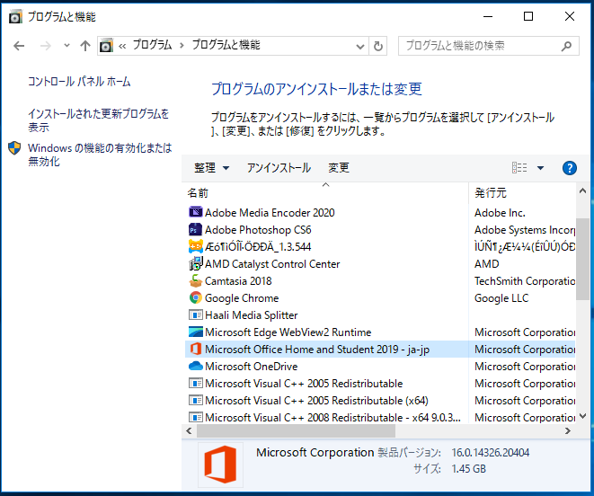Viewport: 594px width, 496px height.
Task: Select Microsoft Edge WebView2 Runtime entry
Action: (288, 332)
